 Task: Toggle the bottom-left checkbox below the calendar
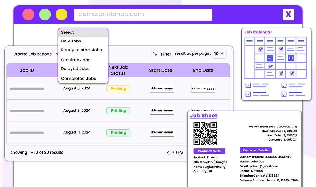(248, 94)
